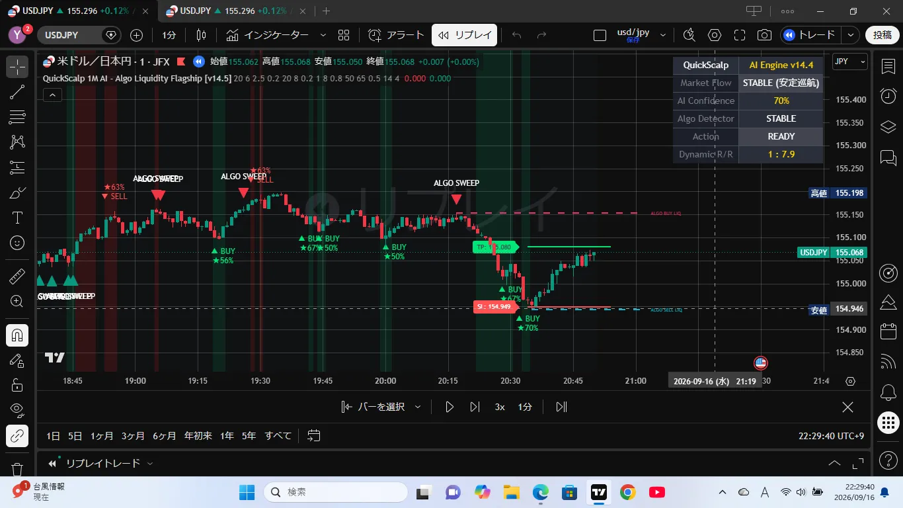Delete drawings with the trash icon
The height and width of the screenshot is (508, 903).
(17, 470)
